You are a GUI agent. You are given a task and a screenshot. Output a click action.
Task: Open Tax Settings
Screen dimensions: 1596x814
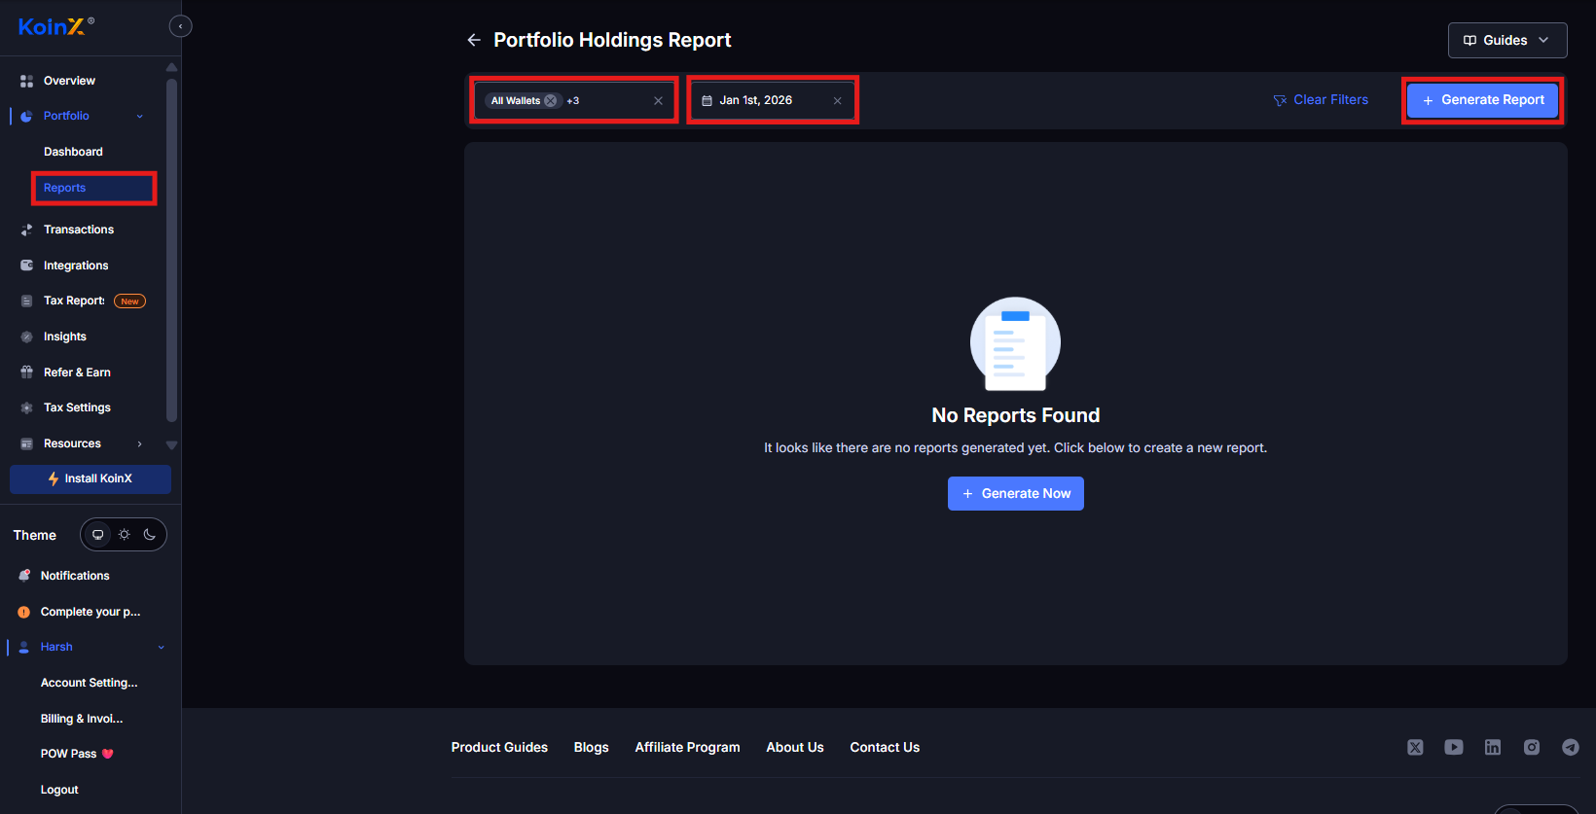point(77,407)
